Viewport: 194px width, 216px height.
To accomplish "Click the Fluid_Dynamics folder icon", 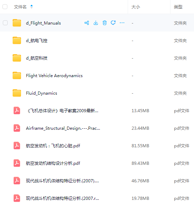I will pos(17,93).
